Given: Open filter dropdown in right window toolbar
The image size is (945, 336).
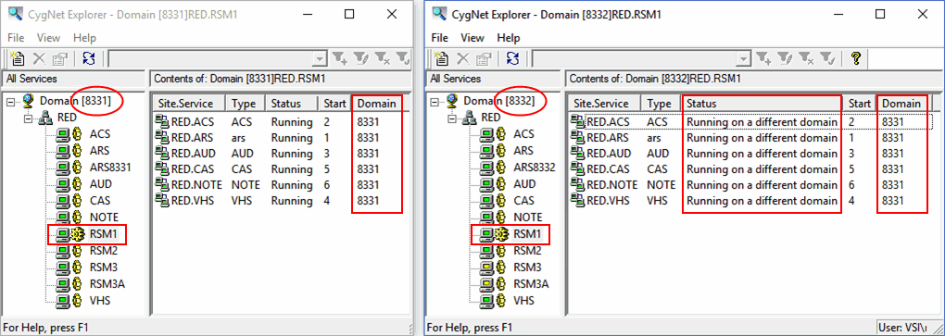Looking at the screenshot, I should (743, 59).
